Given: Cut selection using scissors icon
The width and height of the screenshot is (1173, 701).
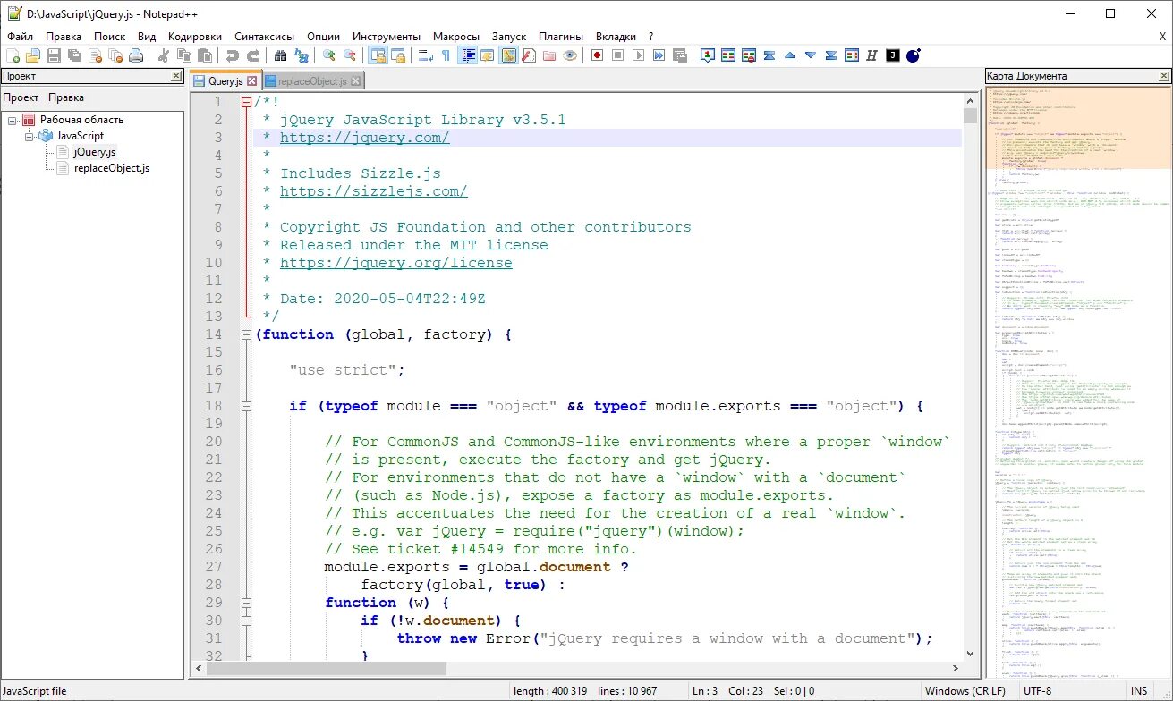Looking at the screenshot, I should [x=164, y=55].
